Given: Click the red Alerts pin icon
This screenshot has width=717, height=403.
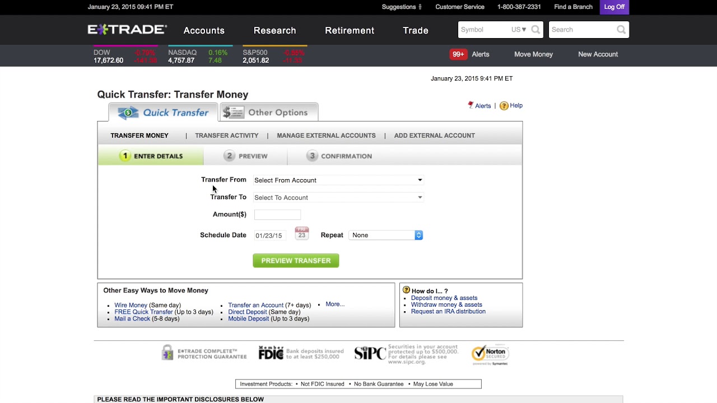Looking at the screenshot, I should [471, 105].
